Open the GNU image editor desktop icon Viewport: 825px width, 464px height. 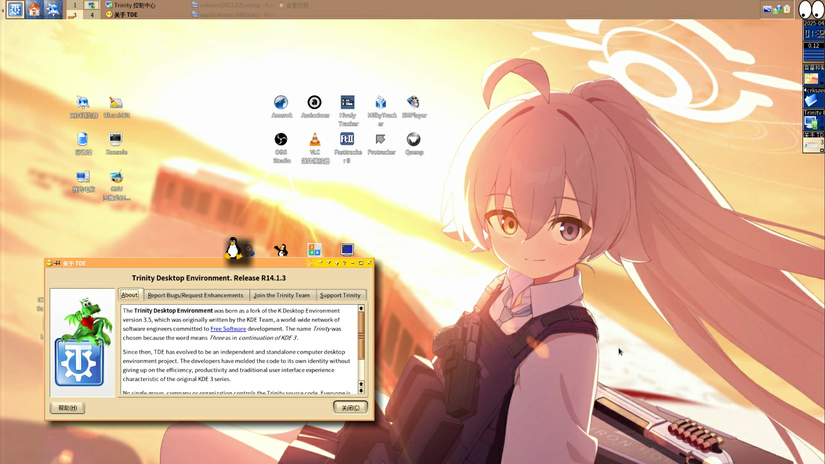[x=116, y=185]
